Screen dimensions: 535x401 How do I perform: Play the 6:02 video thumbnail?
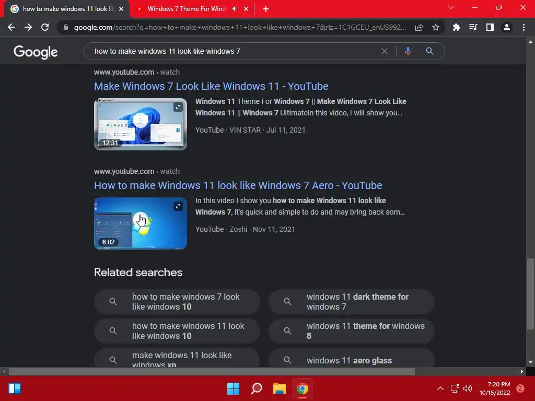pyautogui.click(x=140, y=223)
